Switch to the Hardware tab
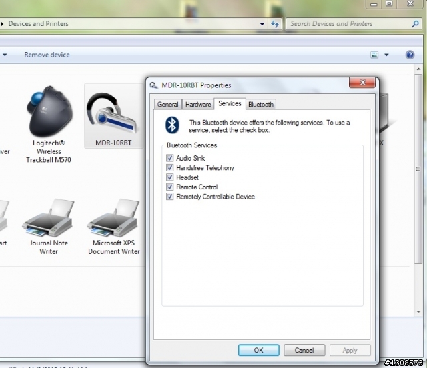This screenshot has height=368, width=427. pos(198,105)
